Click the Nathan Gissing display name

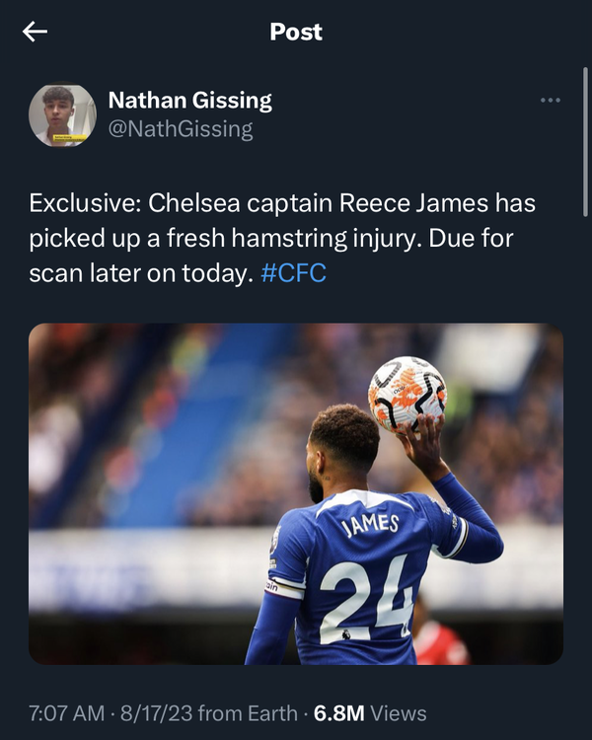click(x=189, y=100)
